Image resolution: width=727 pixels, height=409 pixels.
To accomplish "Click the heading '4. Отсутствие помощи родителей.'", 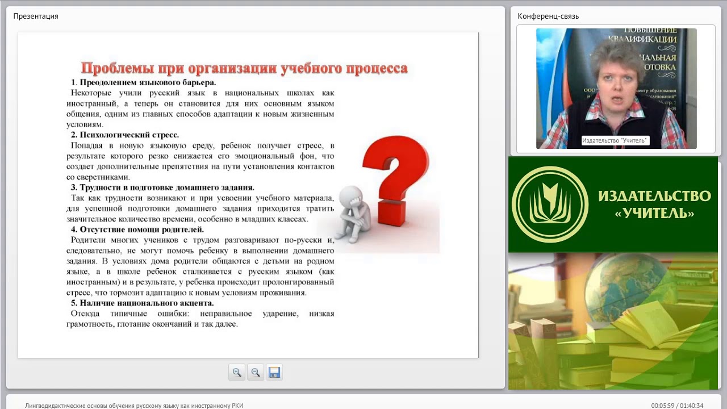I will (137, 229).
